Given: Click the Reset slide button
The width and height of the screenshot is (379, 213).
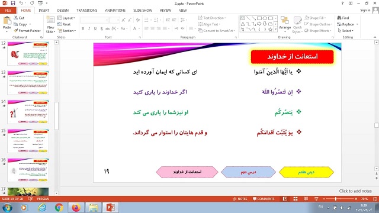Looking at the screenshot, I should pos(64,24).
